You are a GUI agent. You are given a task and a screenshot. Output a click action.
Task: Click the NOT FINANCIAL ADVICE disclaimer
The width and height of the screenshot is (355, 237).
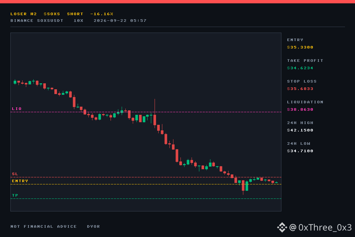coord(44,227)
